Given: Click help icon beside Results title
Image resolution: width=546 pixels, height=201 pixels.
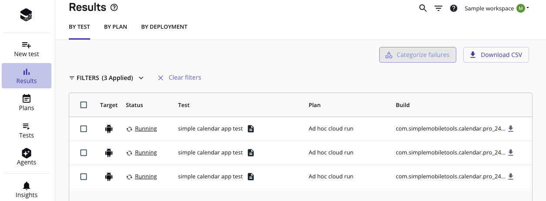Looking at the screenshot, I should [x=114, y=7].
